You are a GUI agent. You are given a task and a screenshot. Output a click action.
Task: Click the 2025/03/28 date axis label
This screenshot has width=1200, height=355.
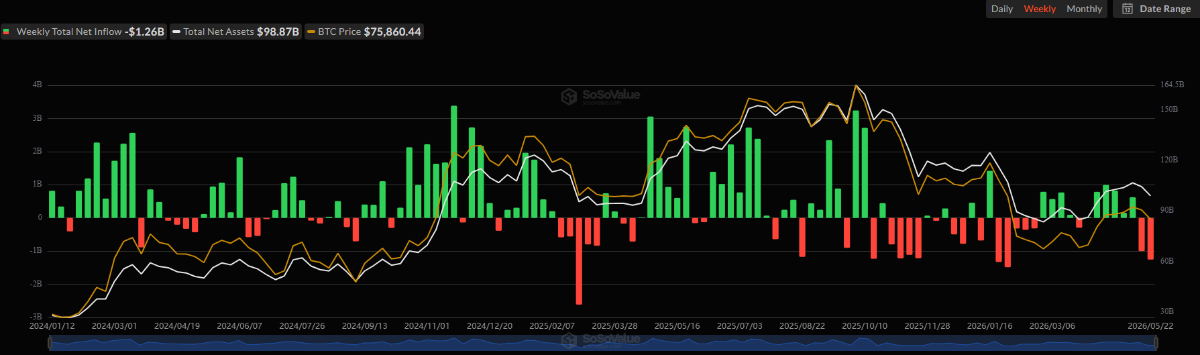[614, 325]
